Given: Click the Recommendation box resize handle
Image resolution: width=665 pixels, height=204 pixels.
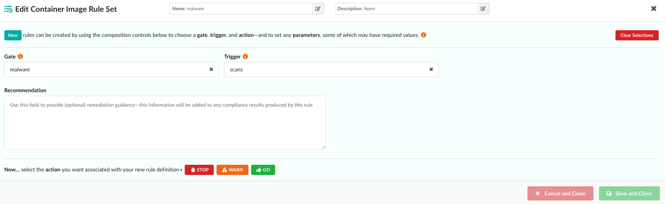Looking at the screenshot, I should (x=323, y=147).
